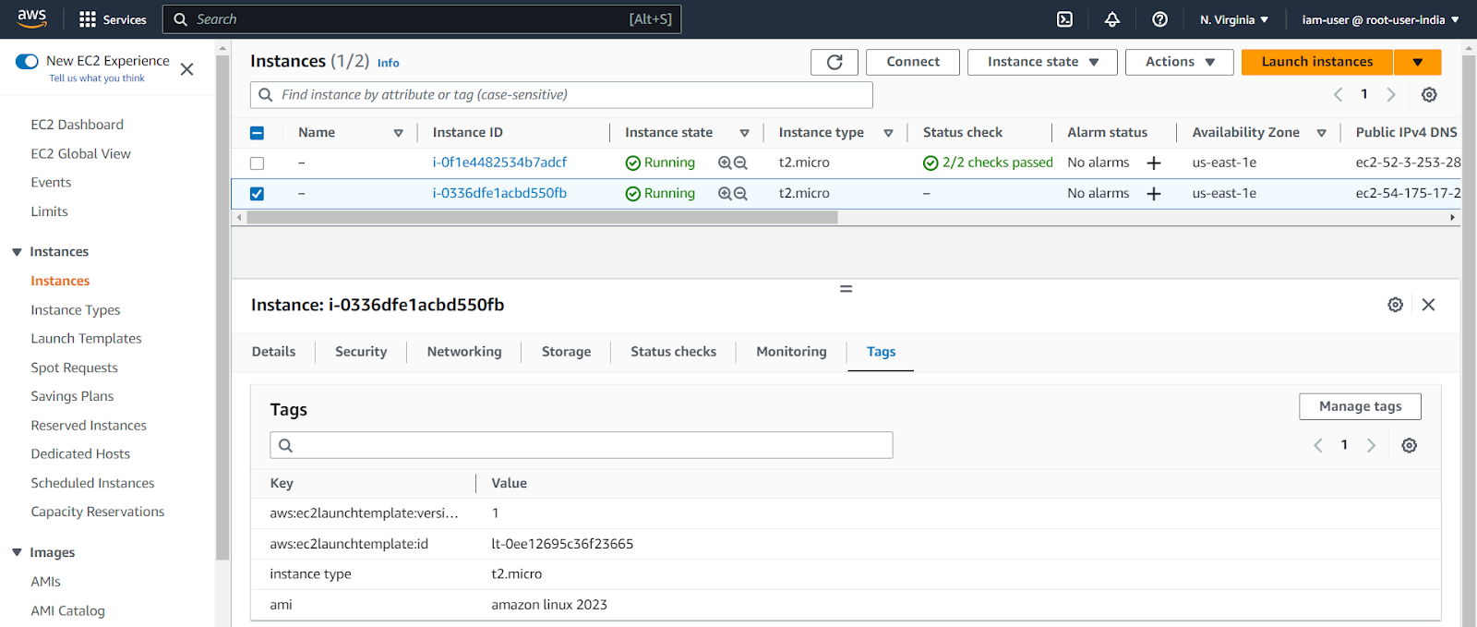Switch to the Details tab
Screen dimensions: 1477x627
(273, 352)
